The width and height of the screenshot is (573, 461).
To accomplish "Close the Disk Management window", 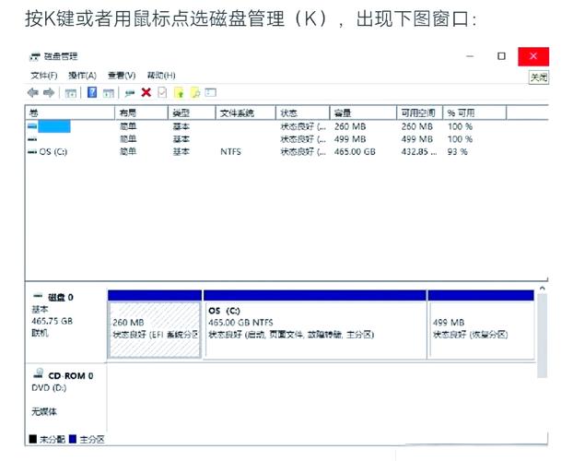I will tap(533, 56).
